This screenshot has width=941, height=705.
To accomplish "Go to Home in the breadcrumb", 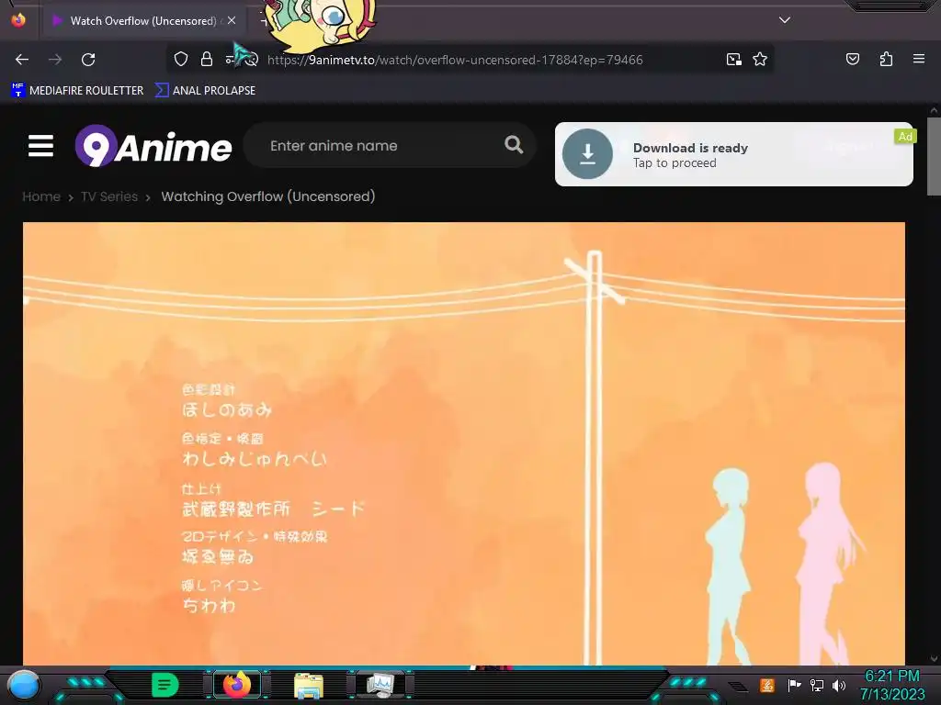I will pyautogui.click(x=41, y=196).
